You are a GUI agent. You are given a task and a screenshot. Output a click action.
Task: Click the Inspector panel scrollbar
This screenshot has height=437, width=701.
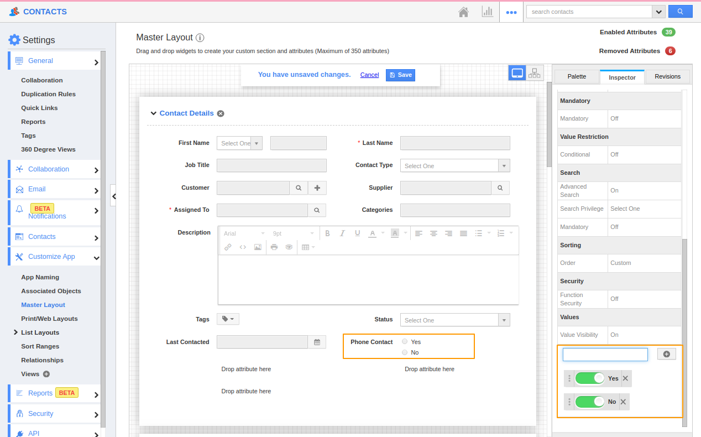tap(684, 332)
